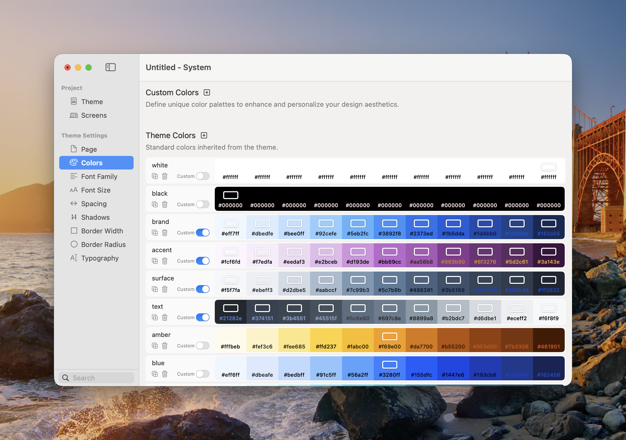This screenshot has width=626, height=440.
Task: Open Border Width settings
Action: coord(96,231)
